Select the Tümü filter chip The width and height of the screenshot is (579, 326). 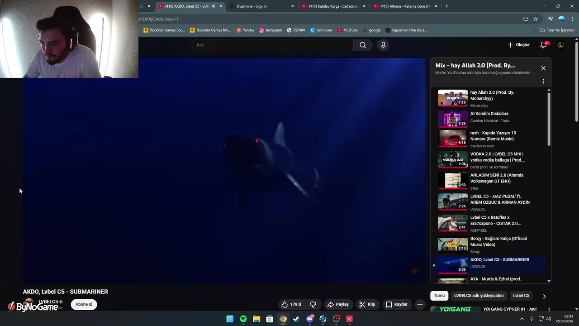(439, 296)
